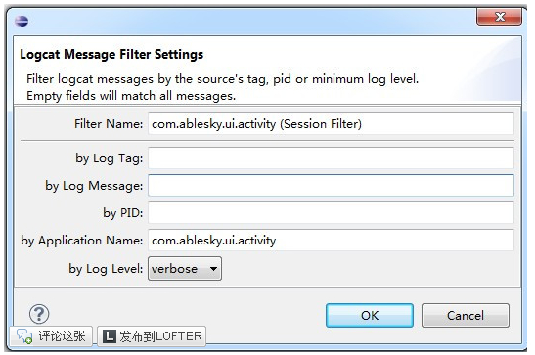Close the dialog with red X button
This screenshot has height=355, width=535.
coord(499,17)
